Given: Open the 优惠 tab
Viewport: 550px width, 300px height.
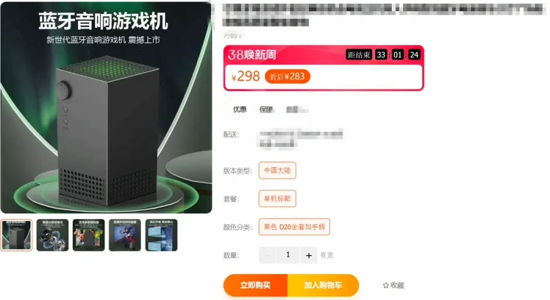Looking at the screenshot, I should point(239,109).
